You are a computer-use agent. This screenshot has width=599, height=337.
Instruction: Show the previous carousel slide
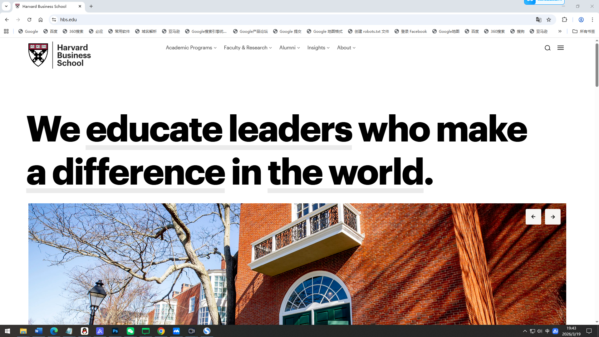tap(533, 217)
